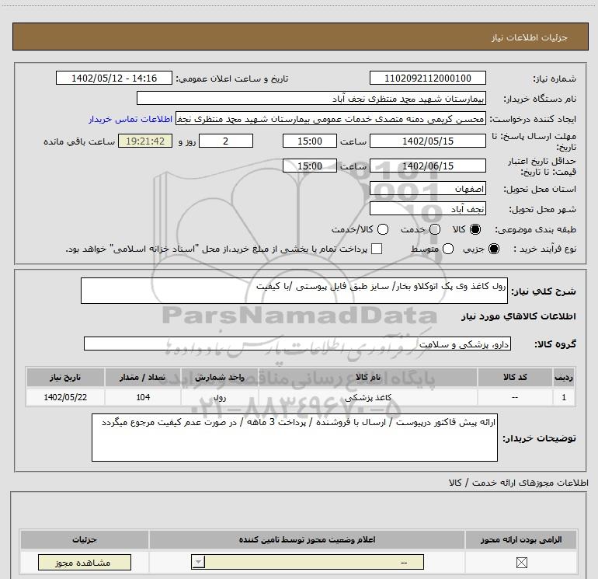Click the remaining days field showing 2
Viewport: 598px width, 579px height.
(226, 141)
